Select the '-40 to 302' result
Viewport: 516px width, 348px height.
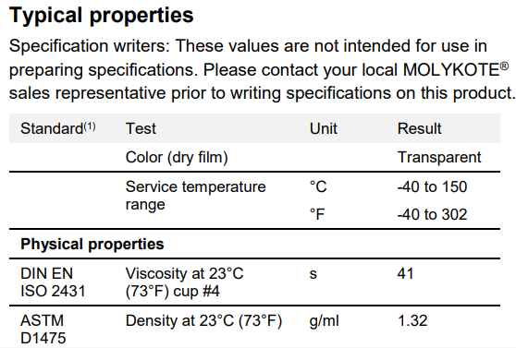pyautogui.click(x=432, y=214)
